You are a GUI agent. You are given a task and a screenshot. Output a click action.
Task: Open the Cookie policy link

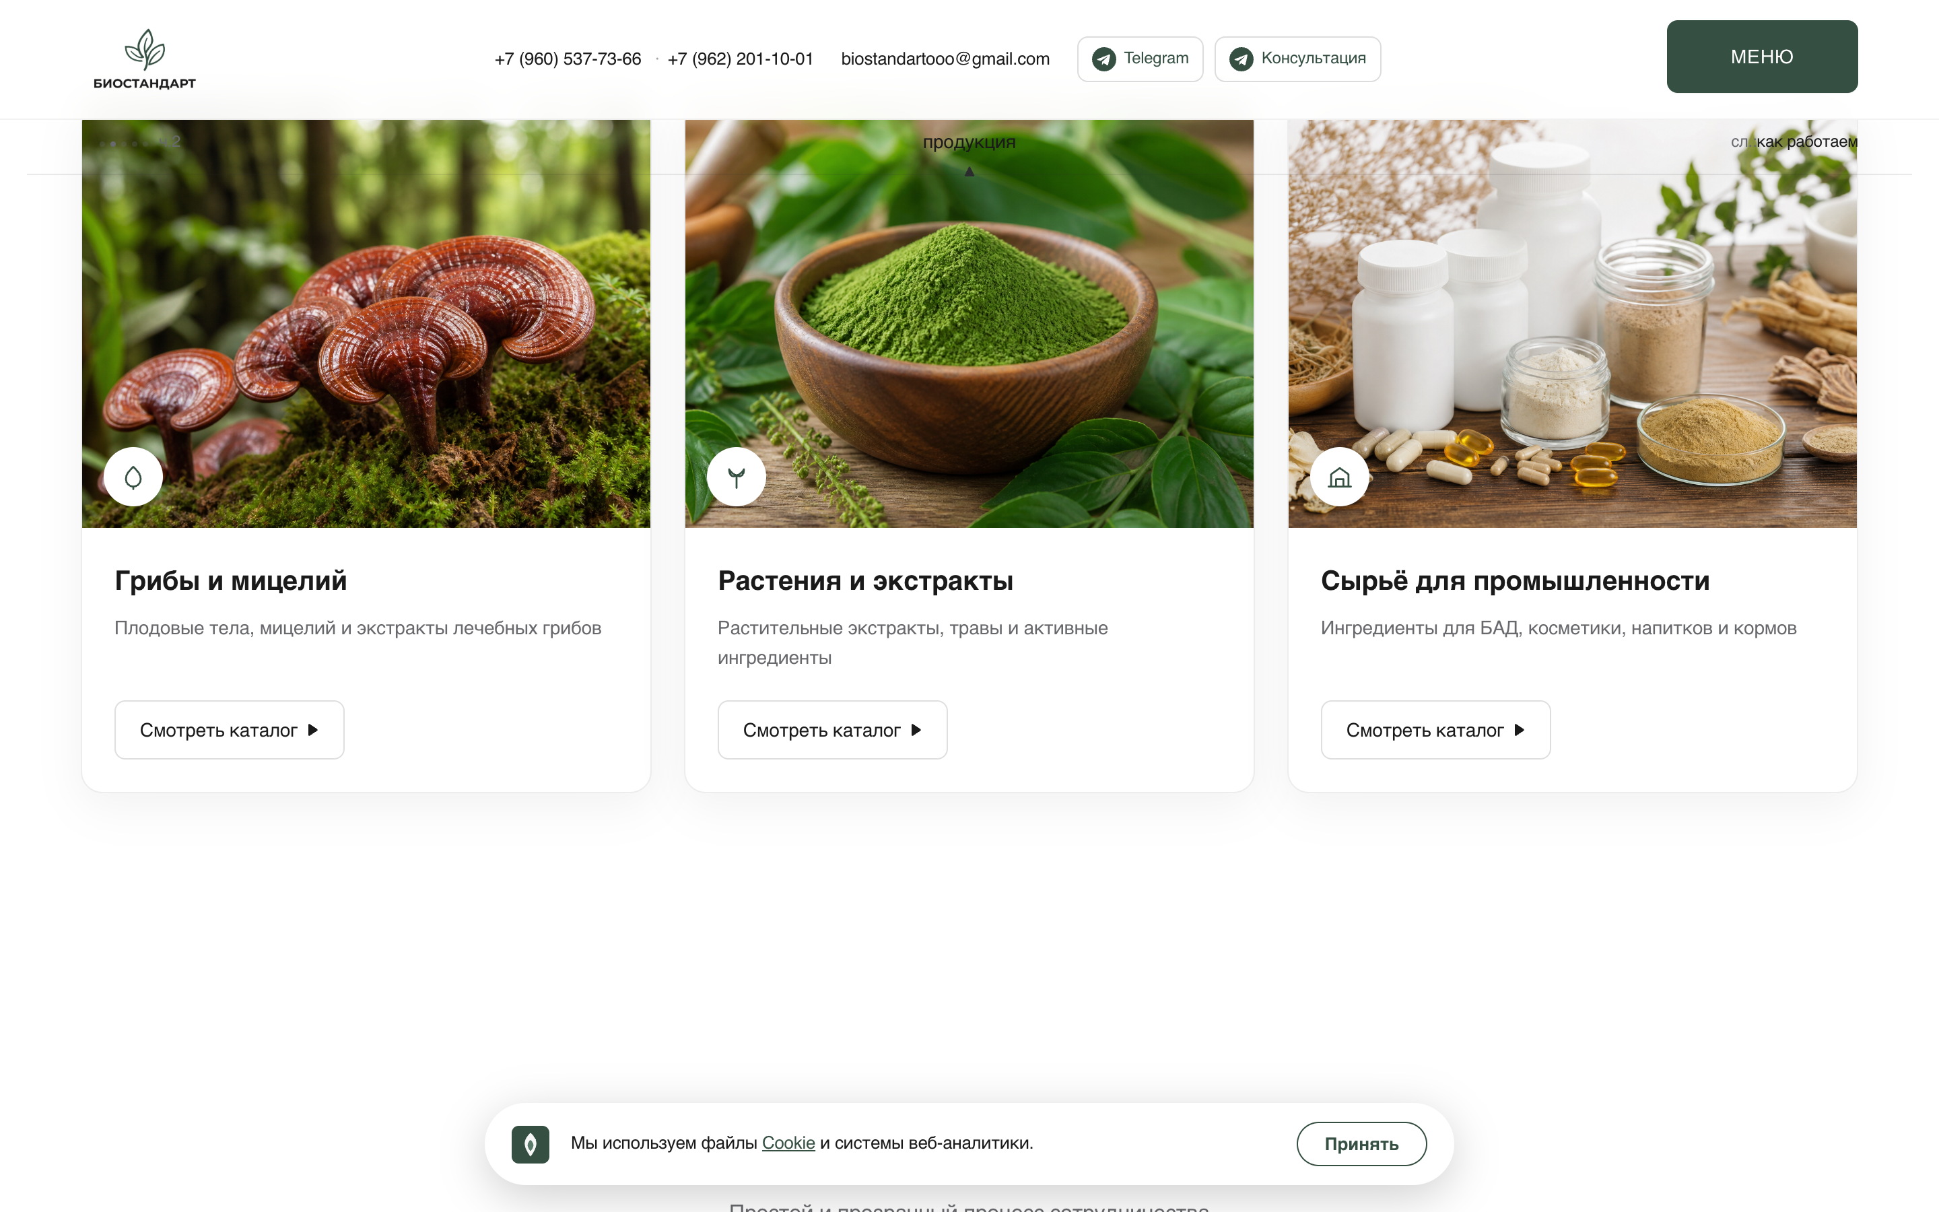pos(788,1143)
